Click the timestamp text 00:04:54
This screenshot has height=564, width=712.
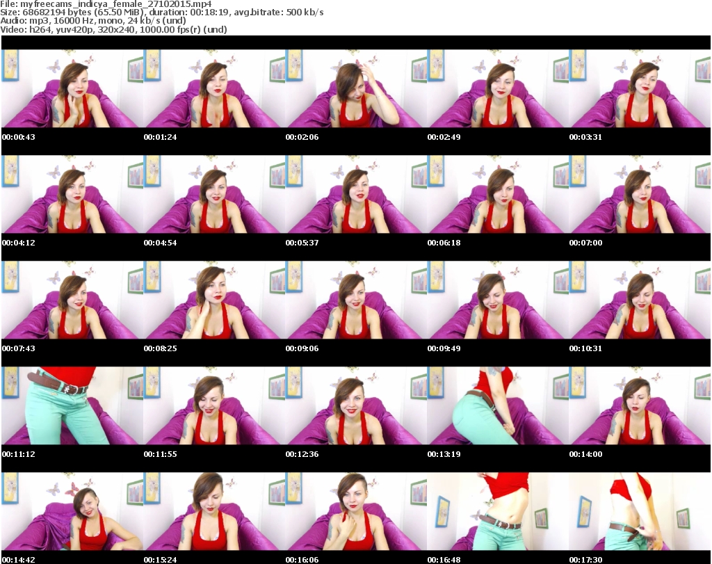(160, 243)
